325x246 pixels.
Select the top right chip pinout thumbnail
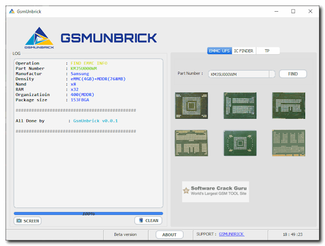[x=288, y=106]
